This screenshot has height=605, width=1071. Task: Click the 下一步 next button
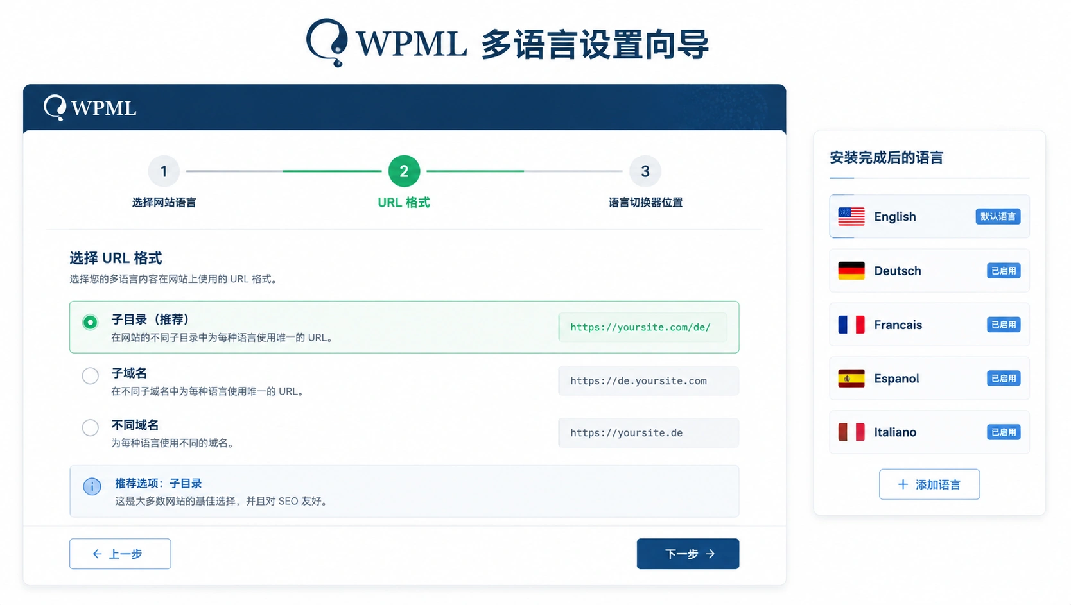coord(688,554)
